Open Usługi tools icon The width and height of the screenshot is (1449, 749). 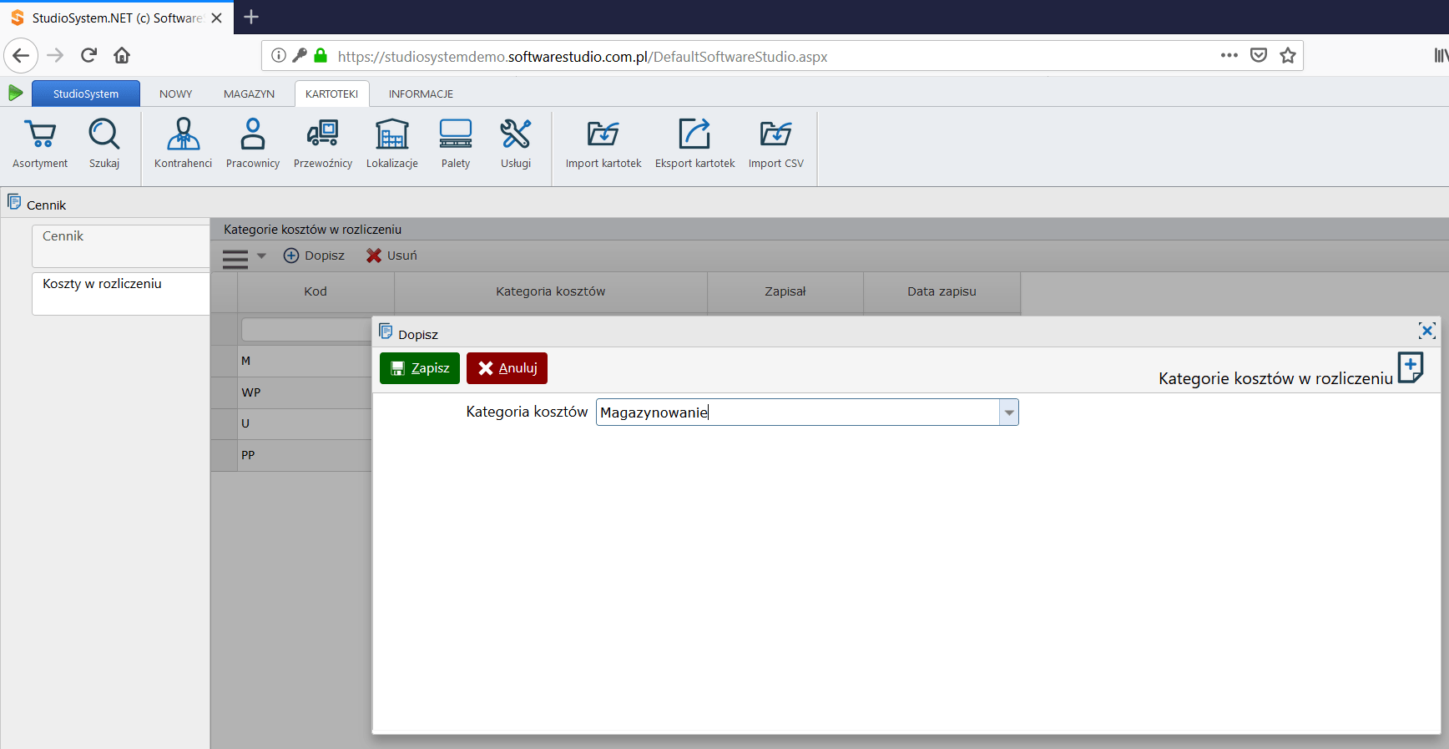[x=516, y=134]
